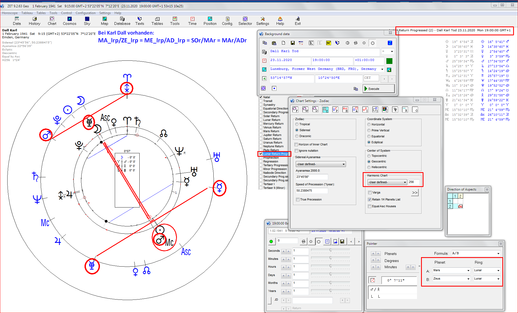Open the Help menu

tap(118, 13)
